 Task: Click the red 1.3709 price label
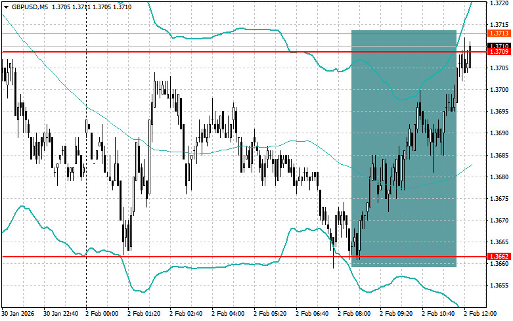pyautogui.click(x=497, y=51)
